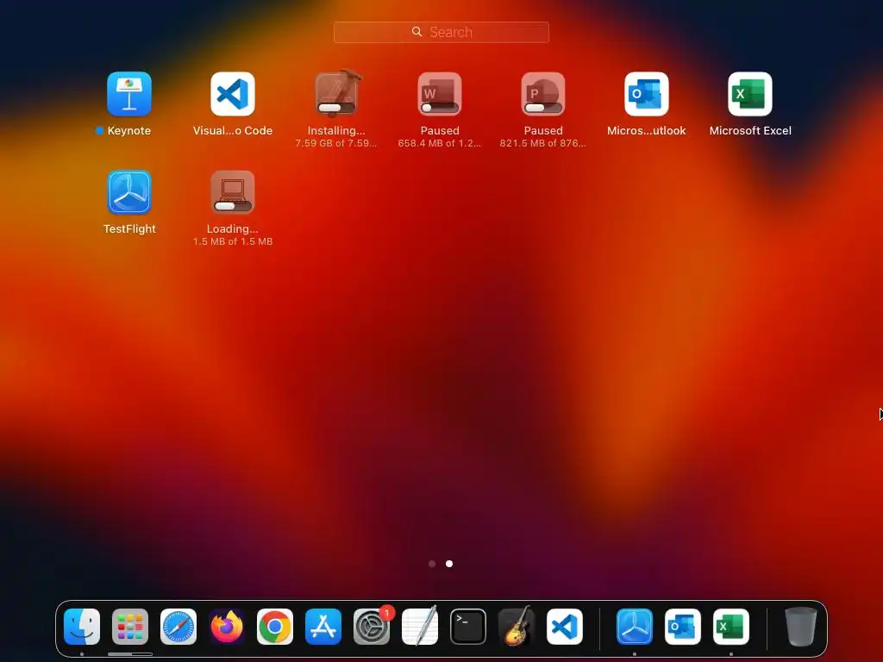The image size is (883, 662).
Task: Launch TestFlight from Launchpad grid
Action: click(129, 192)
